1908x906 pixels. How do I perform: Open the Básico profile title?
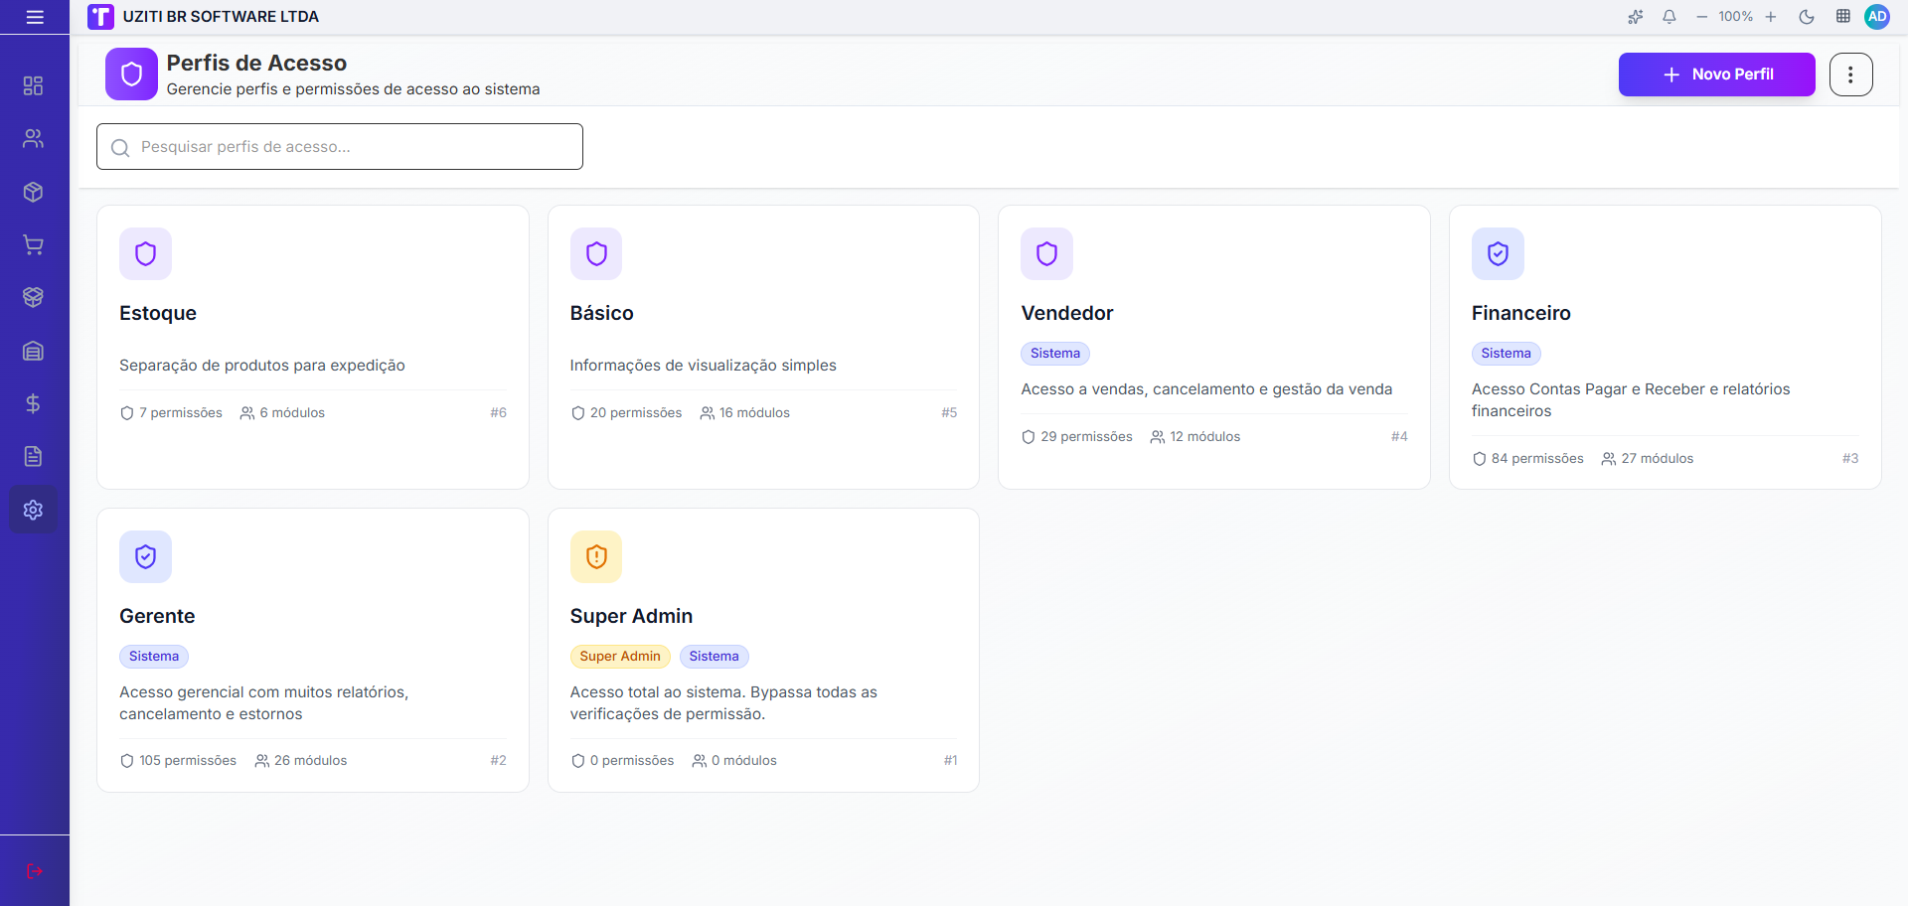(601, 314)
